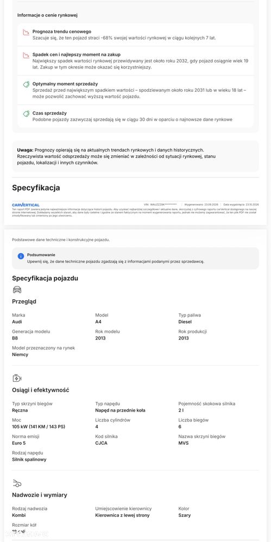Click the Kod silnika value CJCA
The width and height of the screenshot is (271, 542).
pyautogui.click(x=102, y=443)
